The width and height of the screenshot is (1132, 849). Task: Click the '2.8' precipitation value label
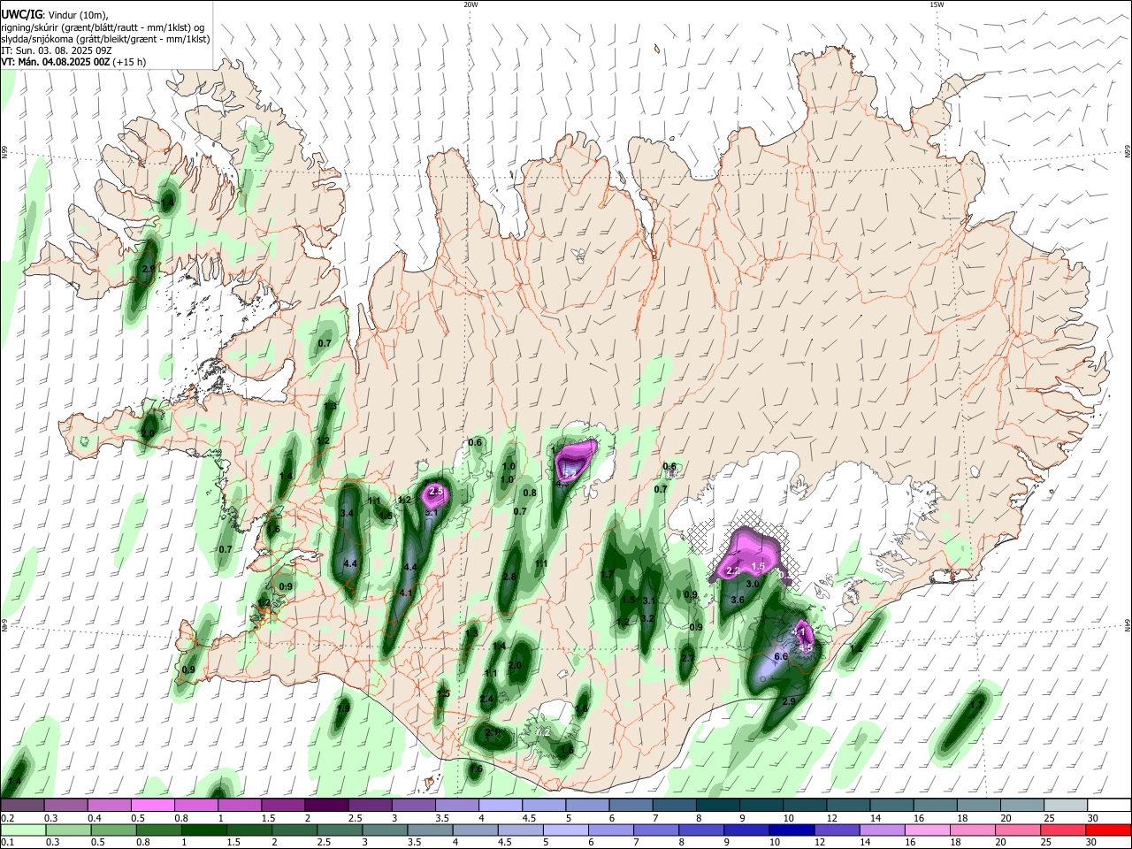(x=509, y=577)
